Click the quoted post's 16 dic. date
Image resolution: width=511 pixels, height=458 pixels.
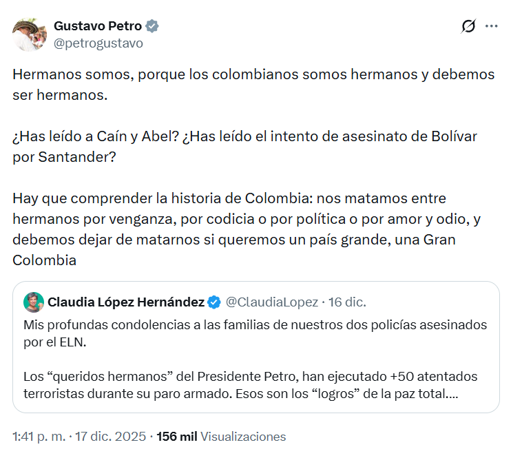pos(347,302)
